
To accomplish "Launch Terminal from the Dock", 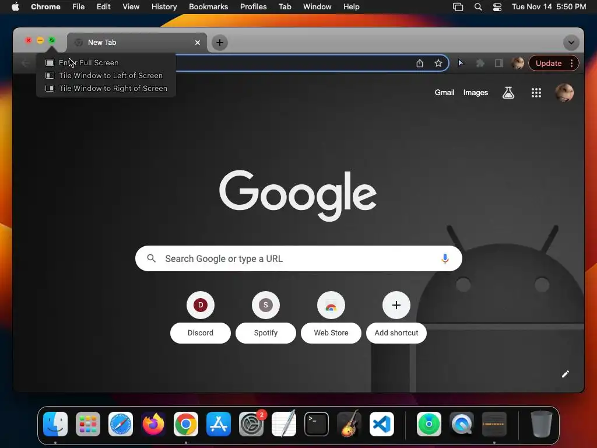I will pos(317,424).
